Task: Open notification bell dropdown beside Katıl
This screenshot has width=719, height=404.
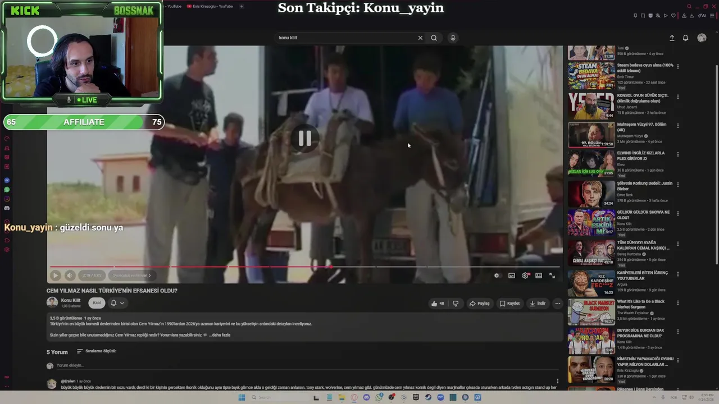Action: click(117, 303)
